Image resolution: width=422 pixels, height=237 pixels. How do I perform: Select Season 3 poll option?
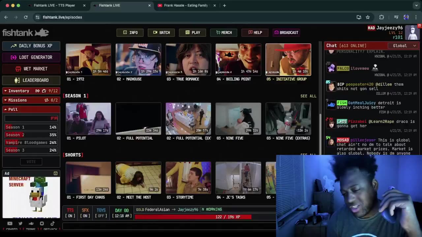click(31, 150)
